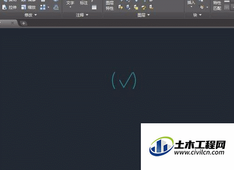Click the Array tool icon in 修改 panel
Image resolution: width=234 pixels, height=170 pixels.
[43, 7]
